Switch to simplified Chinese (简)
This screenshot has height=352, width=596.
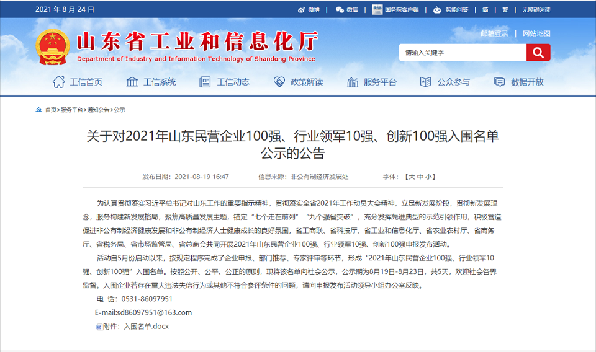pos(485,9)
